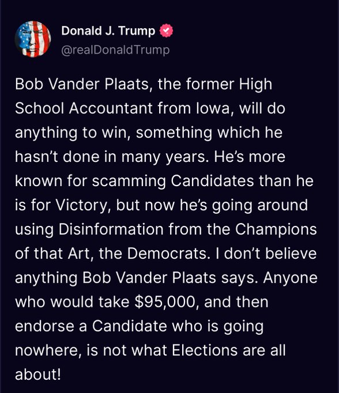This screenshot has height=393, width=339.
Task: Click the word "Art" in the post
Action: (79, 254)
